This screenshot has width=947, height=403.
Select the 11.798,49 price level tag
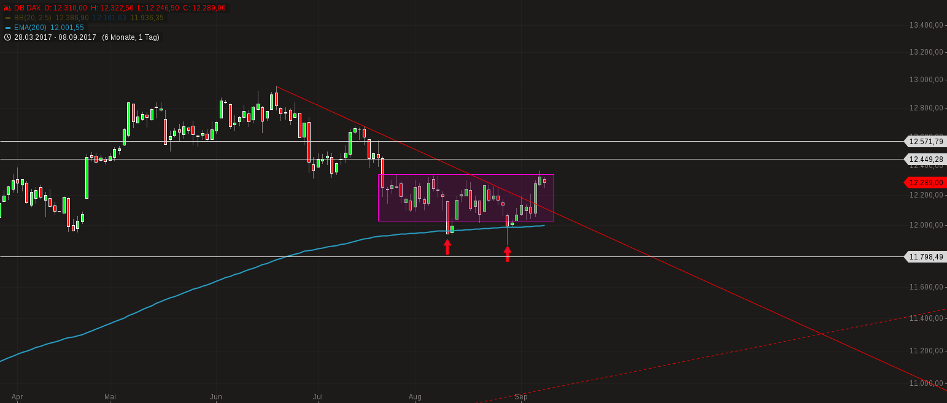[x=926, y=256]
